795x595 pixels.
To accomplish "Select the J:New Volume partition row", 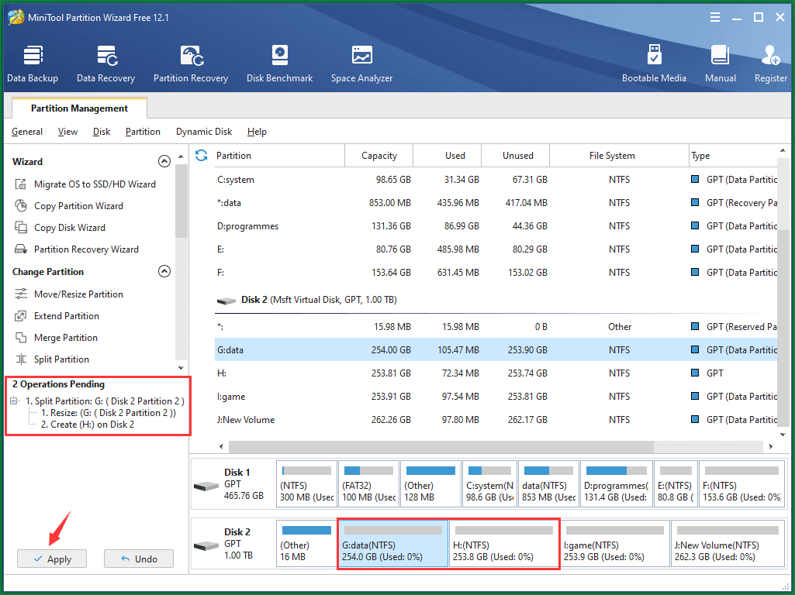I will coord(496,420).
